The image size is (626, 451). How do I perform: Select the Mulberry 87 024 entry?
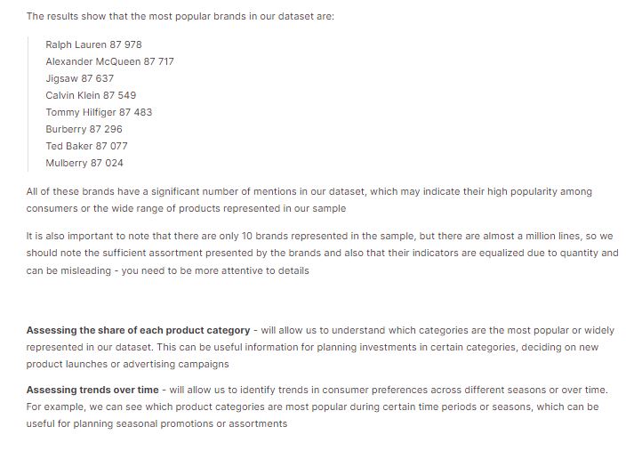pos(84,163)
